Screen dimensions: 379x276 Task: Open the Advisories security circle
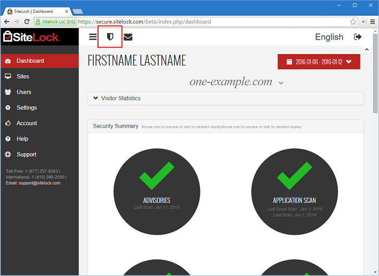click(x=157, y=192)
